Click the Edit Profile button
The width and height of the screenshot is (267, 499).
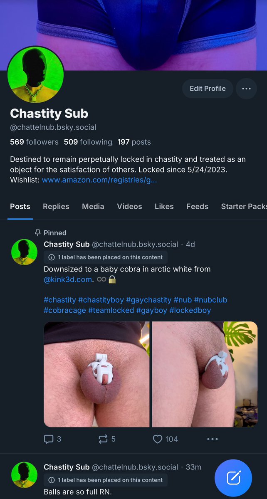pyautogui.click(x=208, y=89)
